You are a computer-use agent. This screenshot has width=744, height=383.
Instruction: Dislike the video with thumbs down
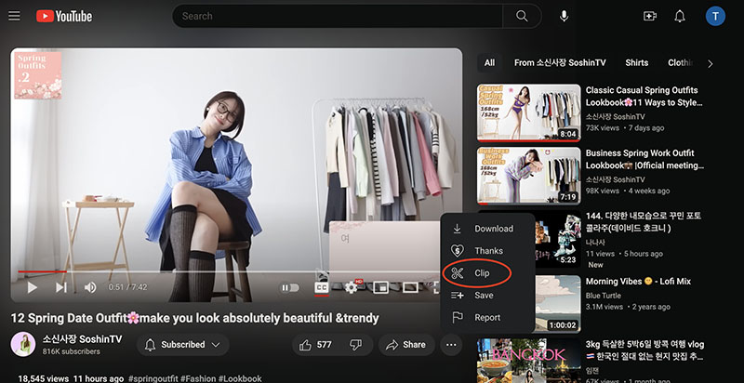click(355, 345)
